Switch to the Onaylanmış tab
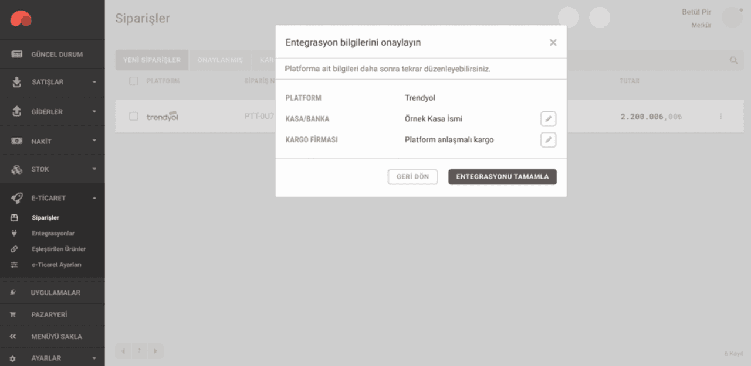This screenshot has width=751, height=366. coord(220,60)
